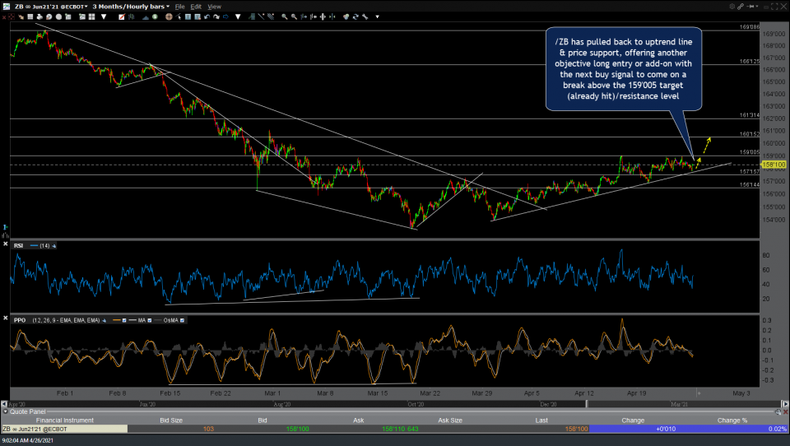790x446 pixels.
Task: Open the 3 Months/Hourly bars dropdown
Action: tap(132, 6)
